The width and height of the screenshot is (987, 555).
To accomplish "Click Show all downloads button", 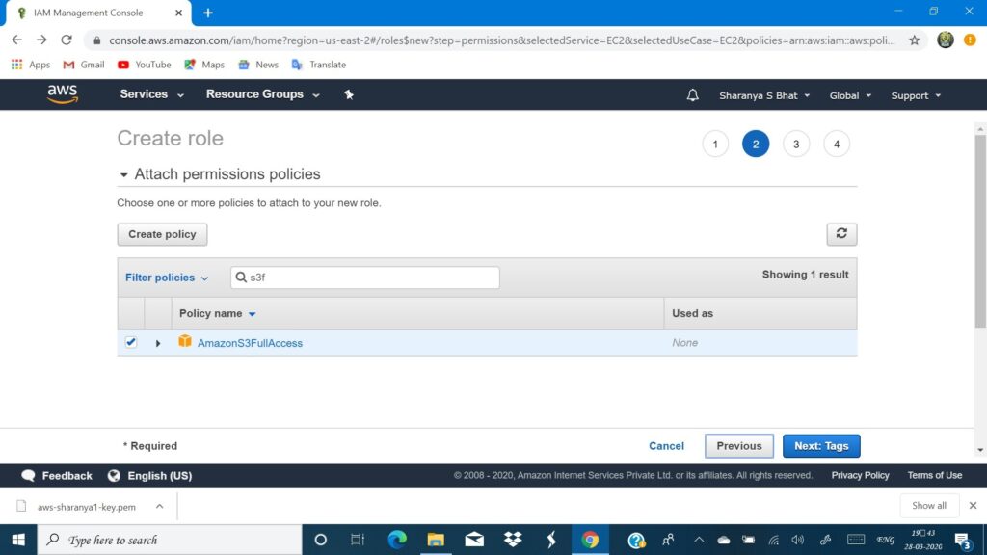I will [x=928, y=505].
